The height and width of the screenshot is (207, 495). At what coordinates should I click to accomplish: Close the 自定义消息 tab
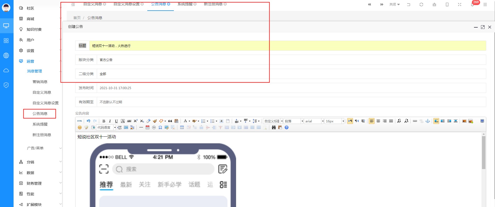coord(104,4)
